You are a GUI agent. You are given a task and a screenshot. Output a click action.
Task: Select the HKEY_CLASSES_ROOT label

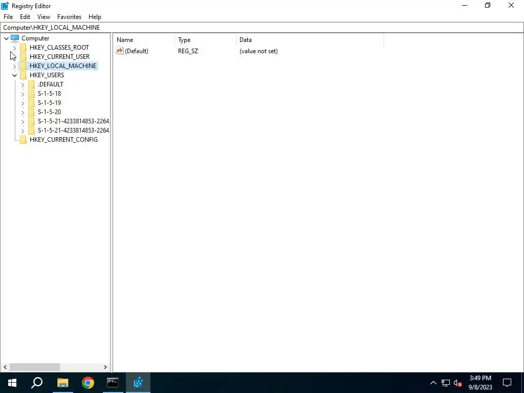point(59,48)
